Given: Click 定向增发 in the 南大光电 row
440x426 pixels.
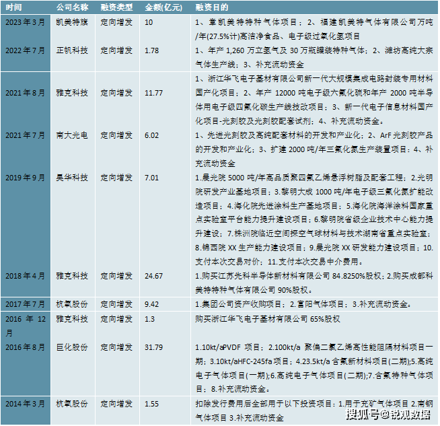Looking at the screenshot, I should point(116,135).
